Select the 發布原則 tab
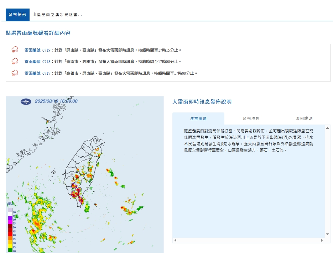The image size is (333, 253). 251,118
